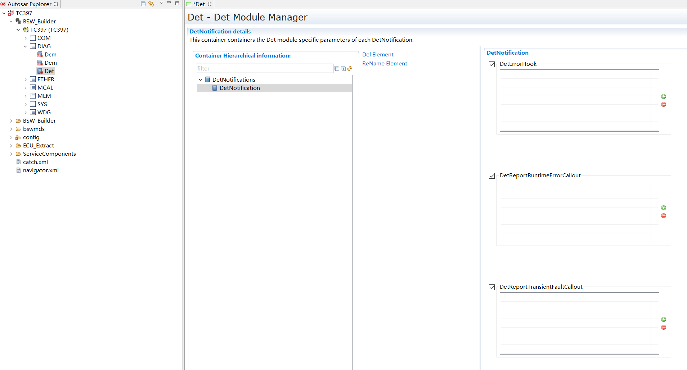The image size is (687, 370).
Task: Expand all nodes beside the filter box
Action: tap(343, 69)
